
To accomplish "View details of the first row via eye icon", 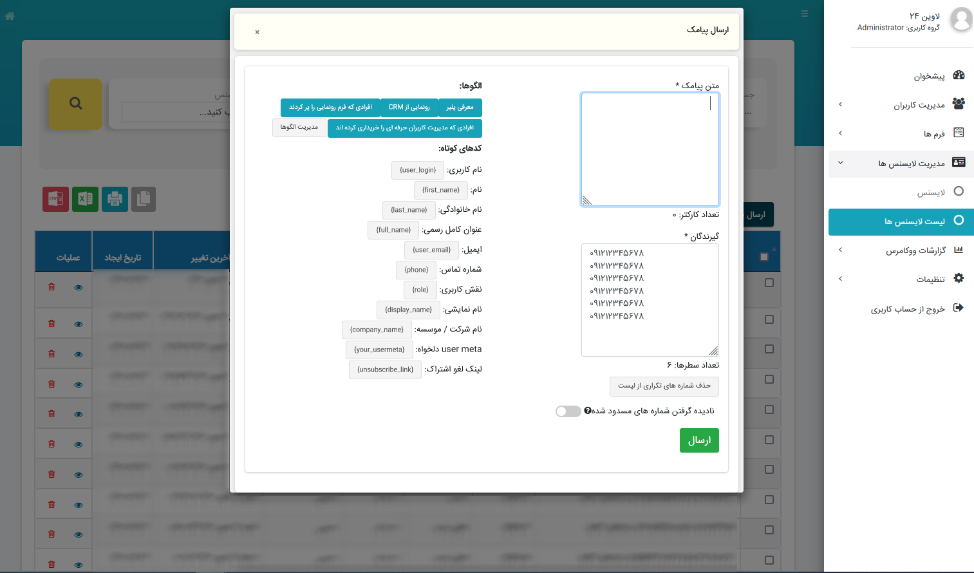I will click(x=78, y=287).
